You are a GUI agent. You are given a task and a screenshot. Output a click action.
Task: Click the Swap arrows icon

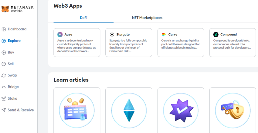(x=4, y=76)
